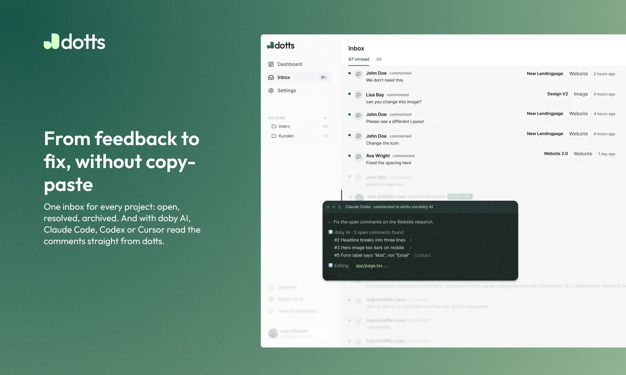Screen dimensions: 626x375
Task: Click comment icon beside "We don't need this"
Action: (358, 74)
